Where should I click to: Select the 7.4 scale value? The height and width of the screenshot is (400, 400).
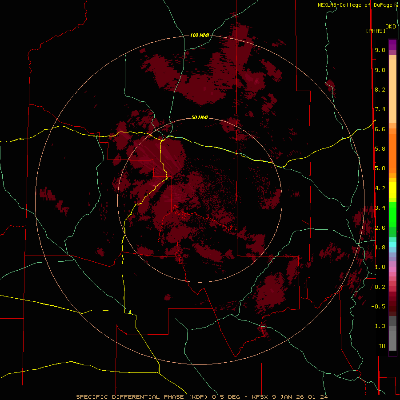click(380, 109)
